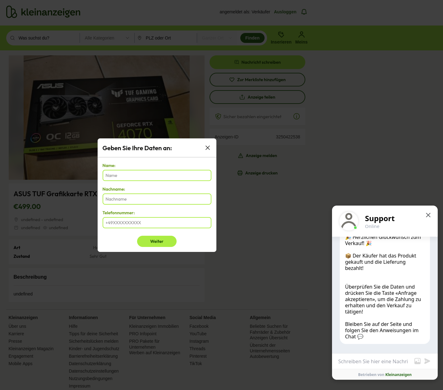
Task: Click the image attachment icon in chat
Action: pos(418,361)
